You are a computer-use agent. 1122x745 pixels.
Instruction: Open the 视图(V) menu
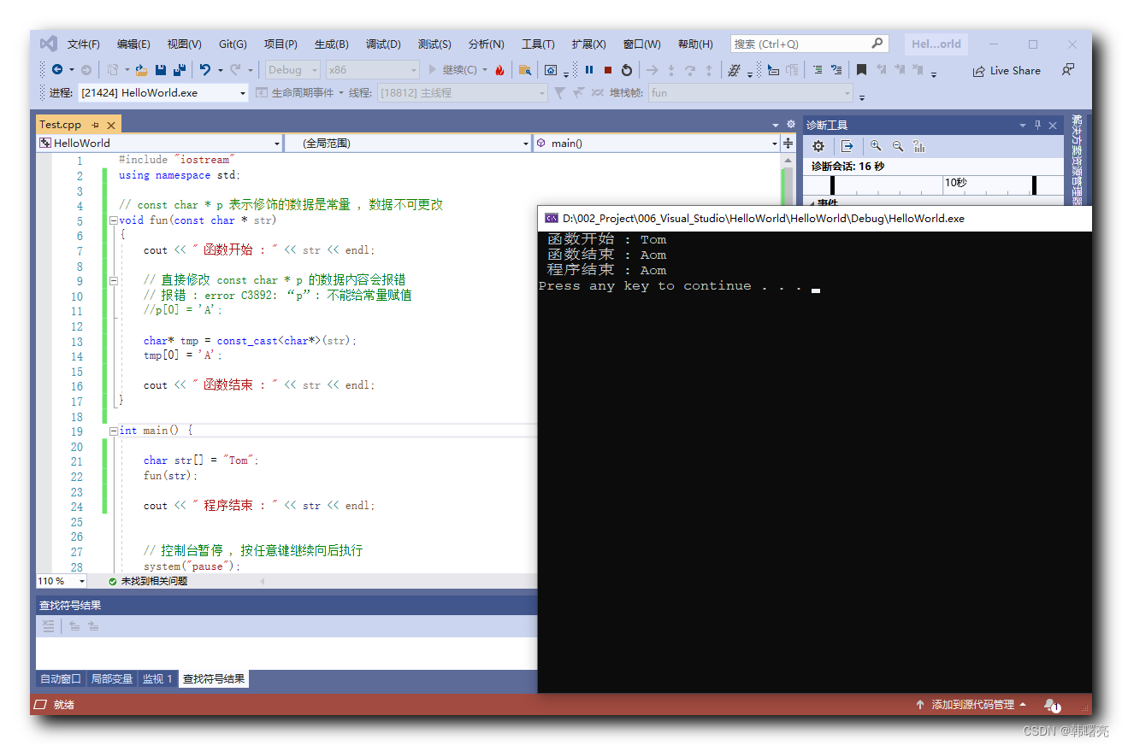tap(184, 44)
